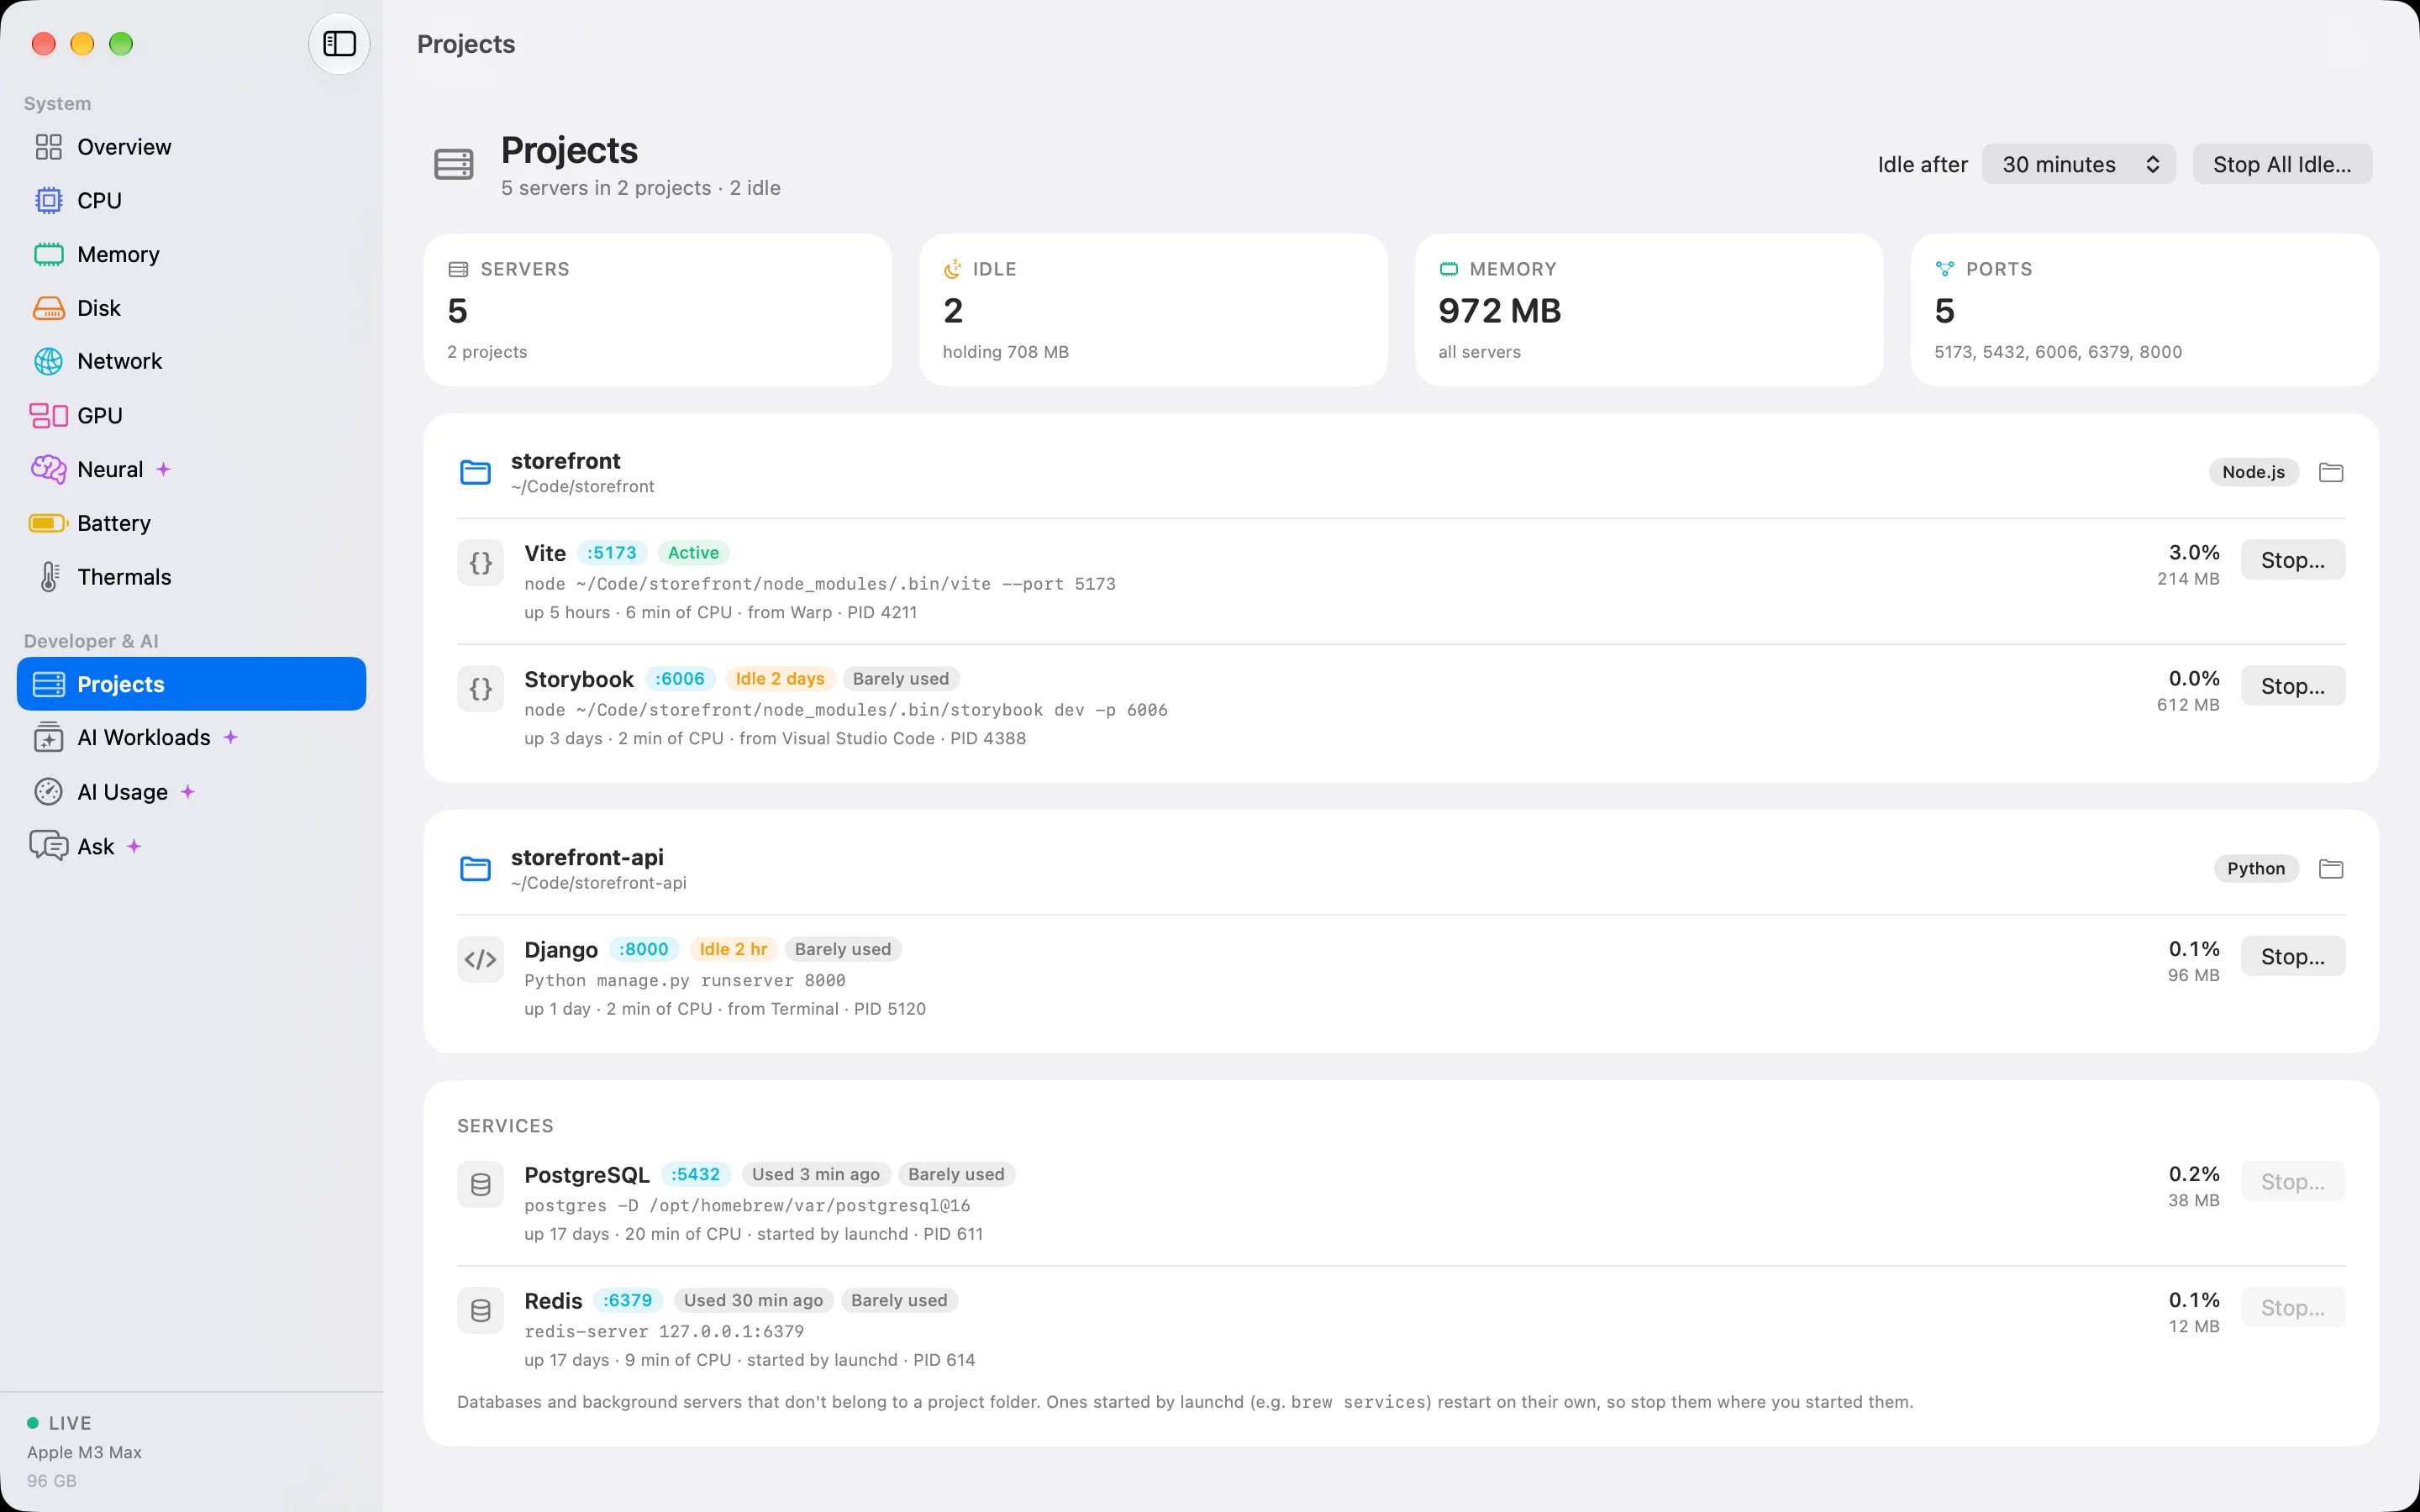
Task: Click the disabled PostgreSQL Stop button
Action: 2292,1182
